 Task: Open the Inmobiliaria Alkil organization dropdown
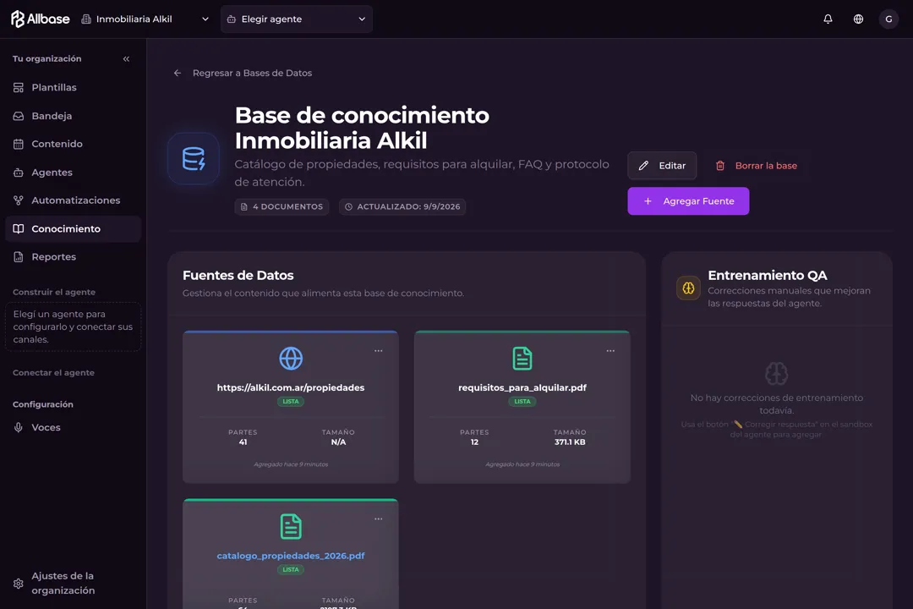(x=145, y=19)
